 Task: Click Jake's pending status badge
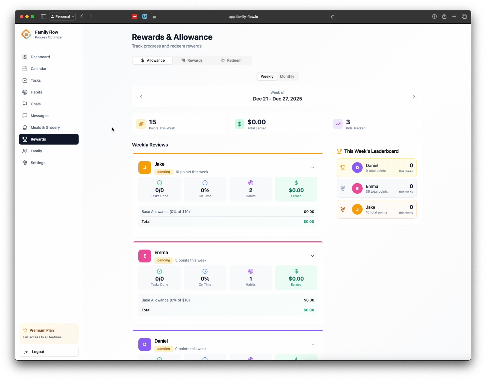pos(164,172)
